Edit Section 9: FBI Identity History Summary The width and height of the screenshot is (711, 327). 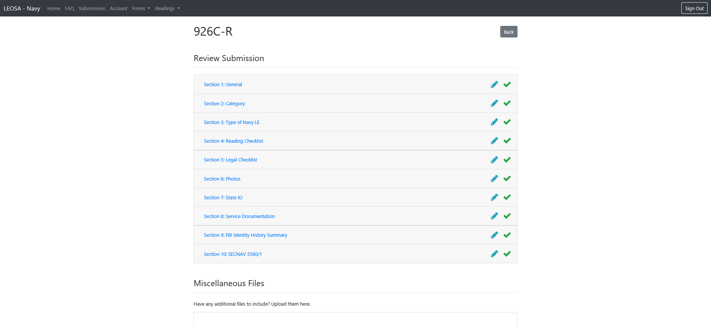click(x=494, y=235)
